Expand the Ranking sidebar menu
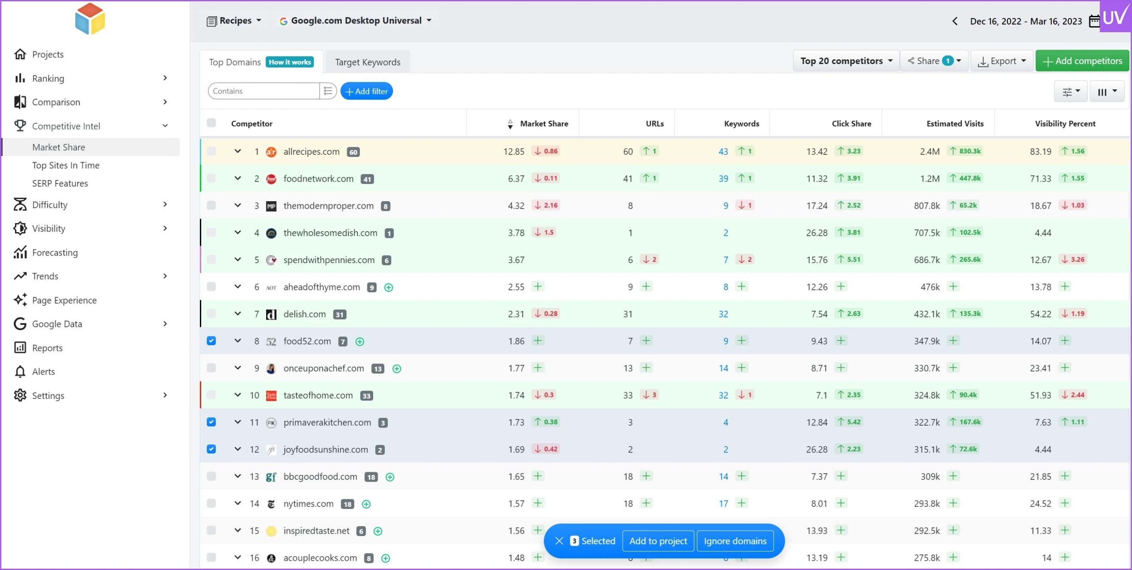Viewport: 1132px width, 570px height. pyautogui.click(x=165, y=78)
